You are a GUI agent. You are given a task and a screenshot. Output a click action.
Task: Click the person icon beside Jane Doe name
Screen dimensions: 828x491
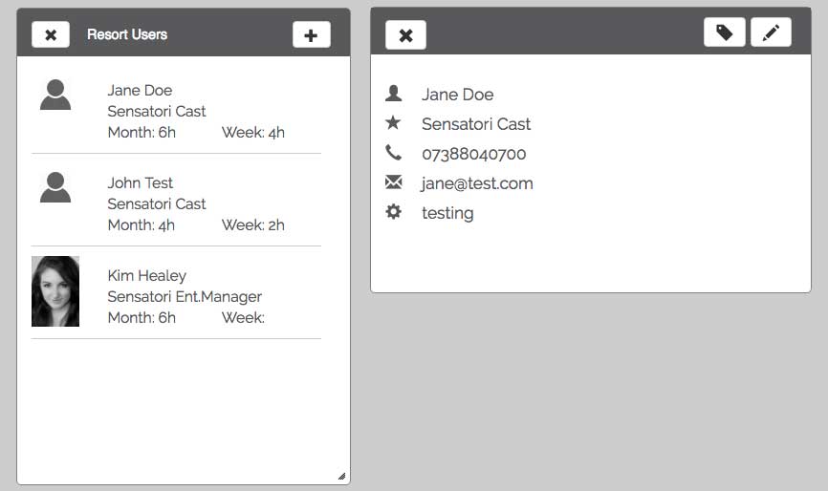[x=393, y=93]
